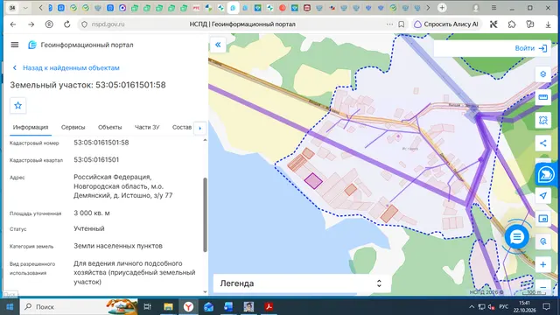Screen dimensions: 560x315
Task: Select the ruler measurement tool
Action: point(542,97)
